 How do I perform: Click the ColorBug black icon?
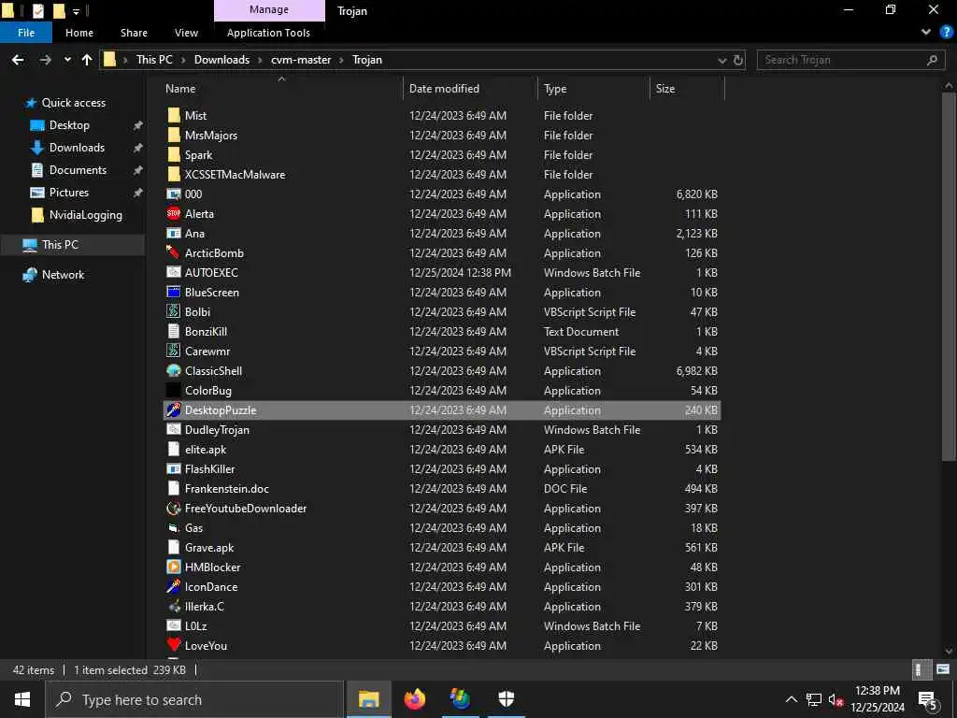tap(173, 390)
